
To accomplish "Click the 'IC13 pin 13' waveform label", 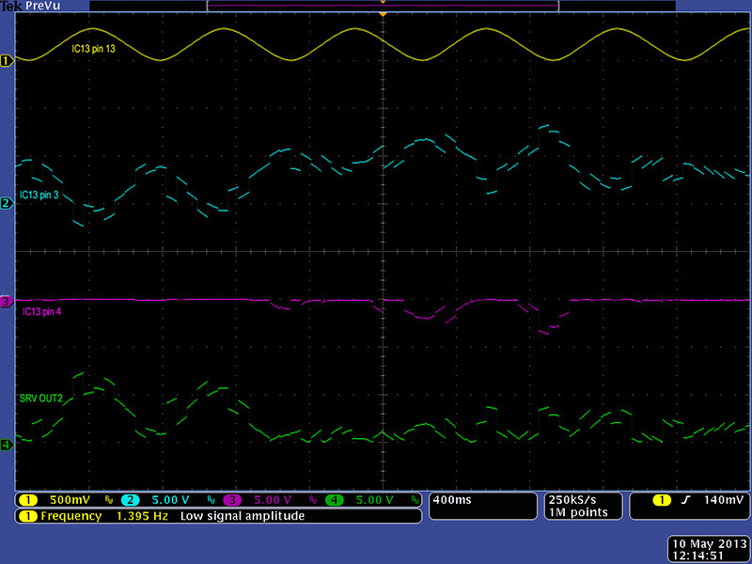I will tap(101, 47).
